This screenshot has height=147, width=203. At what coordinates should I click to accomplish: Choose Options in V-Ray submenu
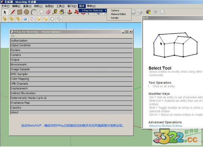click(x=115, y=10)
